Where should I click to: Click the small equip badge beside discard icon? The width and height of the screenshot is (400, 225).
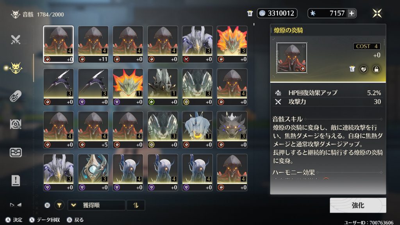click(352, 69)
